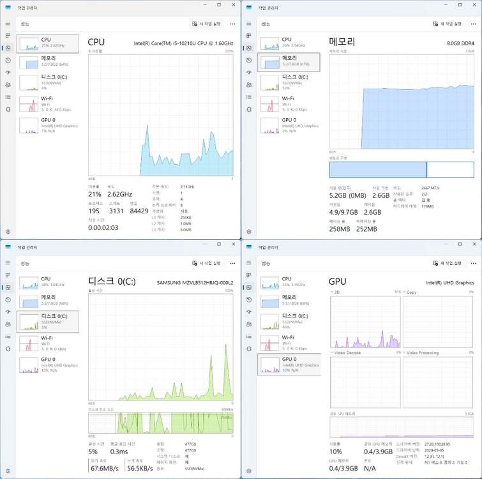This screenshot has width=482, height=479.
Task: Open App history icon in 디스크 window
Action: 8,300
